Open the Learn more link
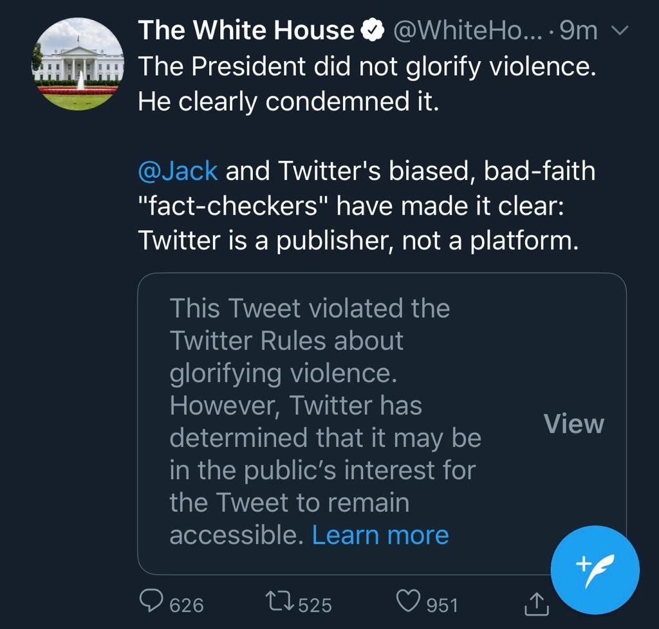 [380, 535]
